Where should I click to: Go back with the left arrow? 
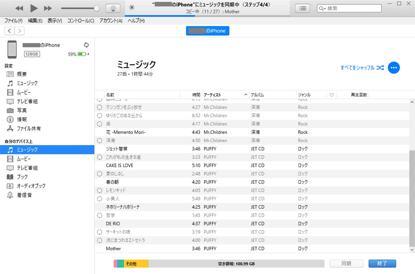tap(10, 31)
